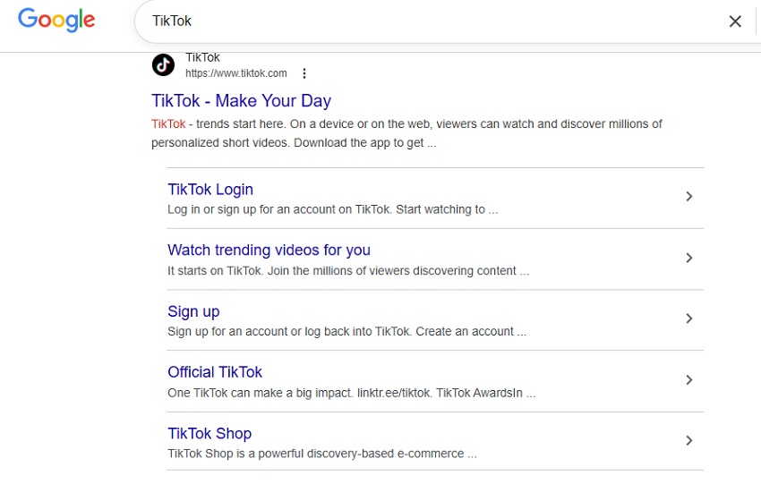Click chevron next to Watch trending videos
Image resolution: width=761 pixels, height=484 pixels.
click(x=688, y=258)
